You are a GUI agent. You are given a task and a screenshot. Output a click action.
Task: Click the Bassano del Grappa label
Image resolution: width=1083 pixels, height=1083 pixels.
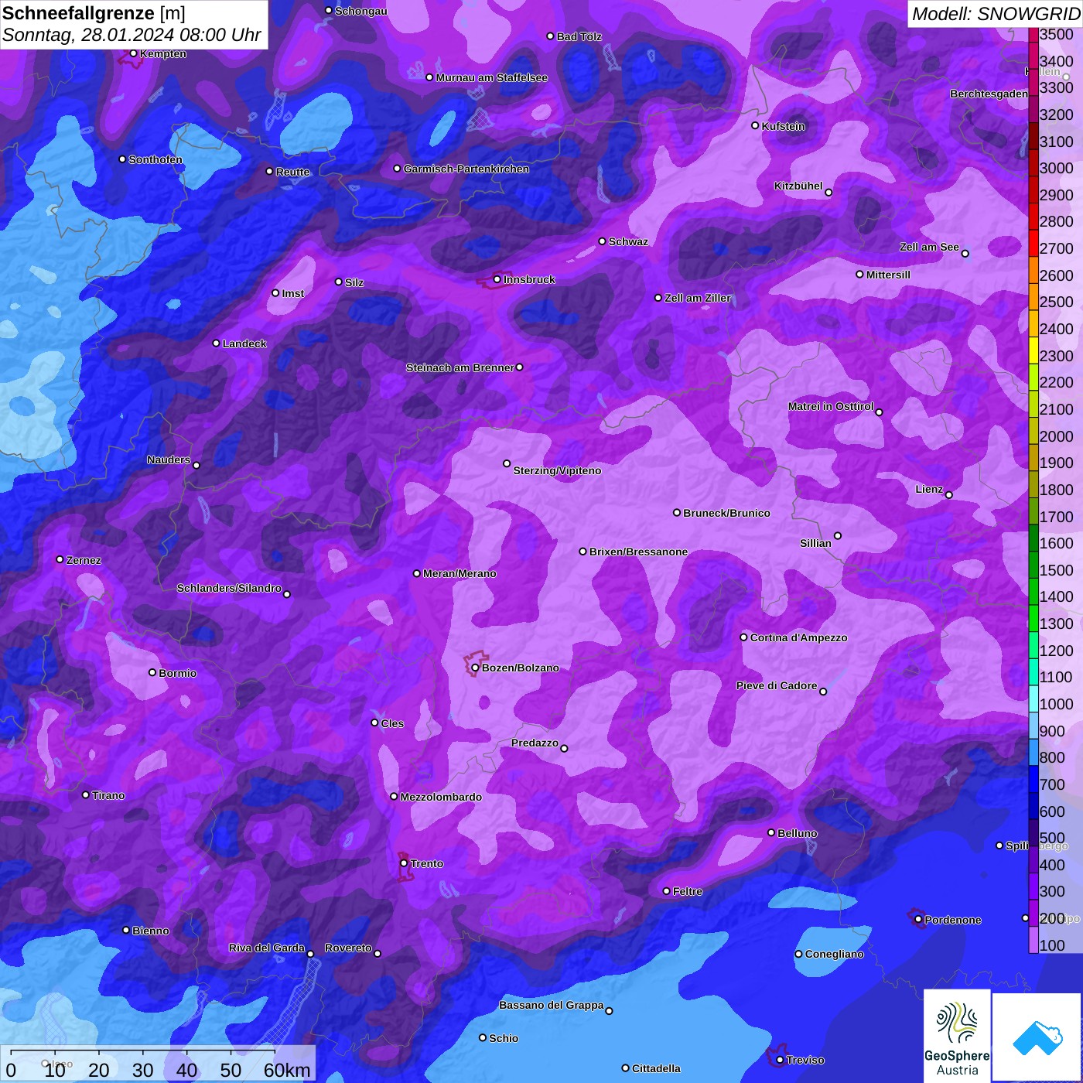click(552, 1005)
